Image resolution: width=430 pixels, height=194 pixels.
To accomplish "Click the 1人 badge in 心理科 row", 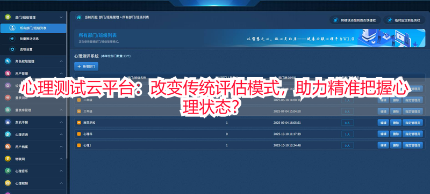I will (x=347, y=134).
